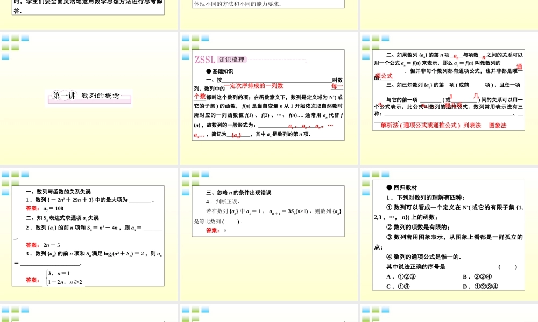Click option B. ②③④
538x322 pixels.
(x=477, y=276)
